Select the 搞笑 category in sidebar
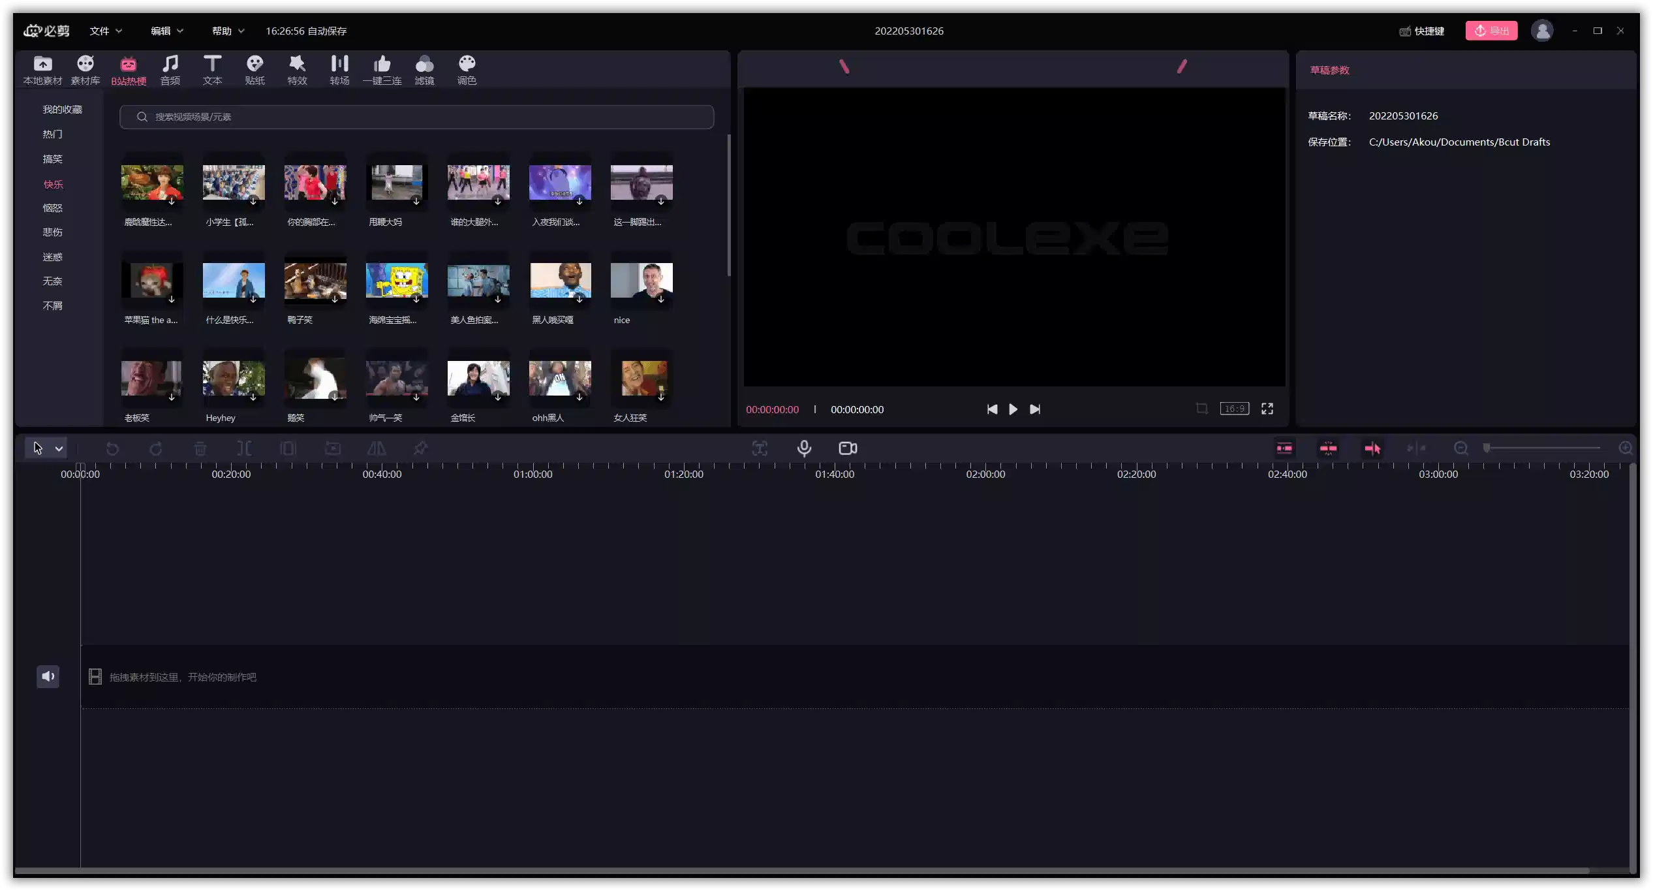 pos(52,159)
